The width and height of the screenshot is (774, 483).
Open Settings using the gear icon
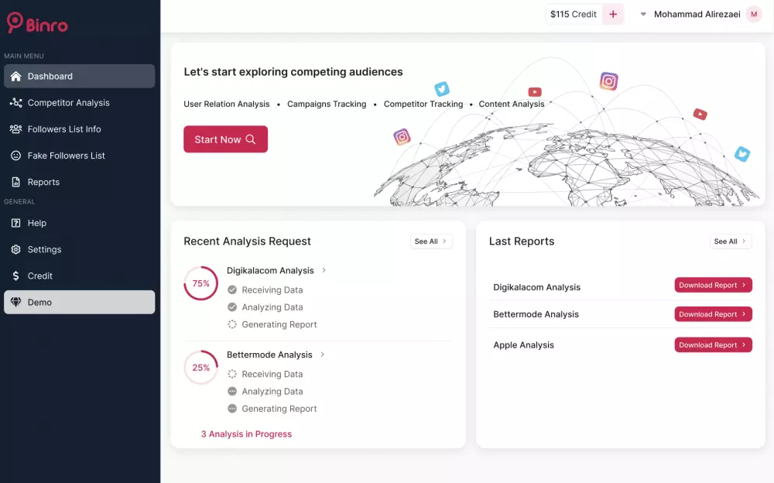(15, 249)
